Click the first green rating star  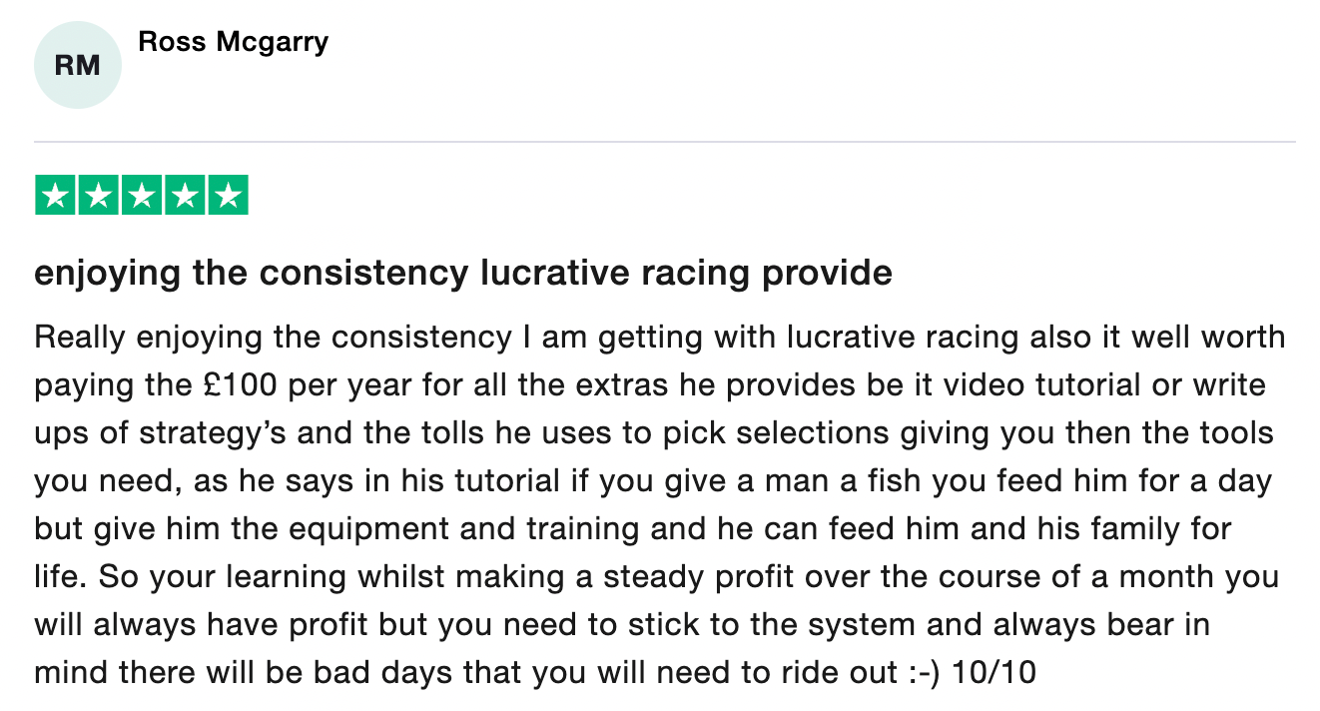coord(55,196)
